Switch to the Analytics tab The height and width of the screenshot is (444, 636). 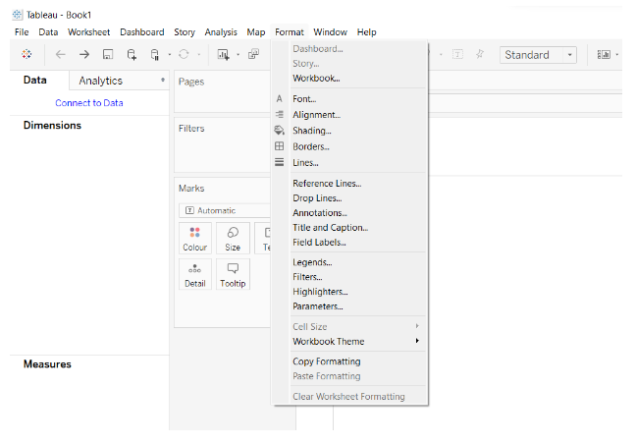tap(101, 81)
